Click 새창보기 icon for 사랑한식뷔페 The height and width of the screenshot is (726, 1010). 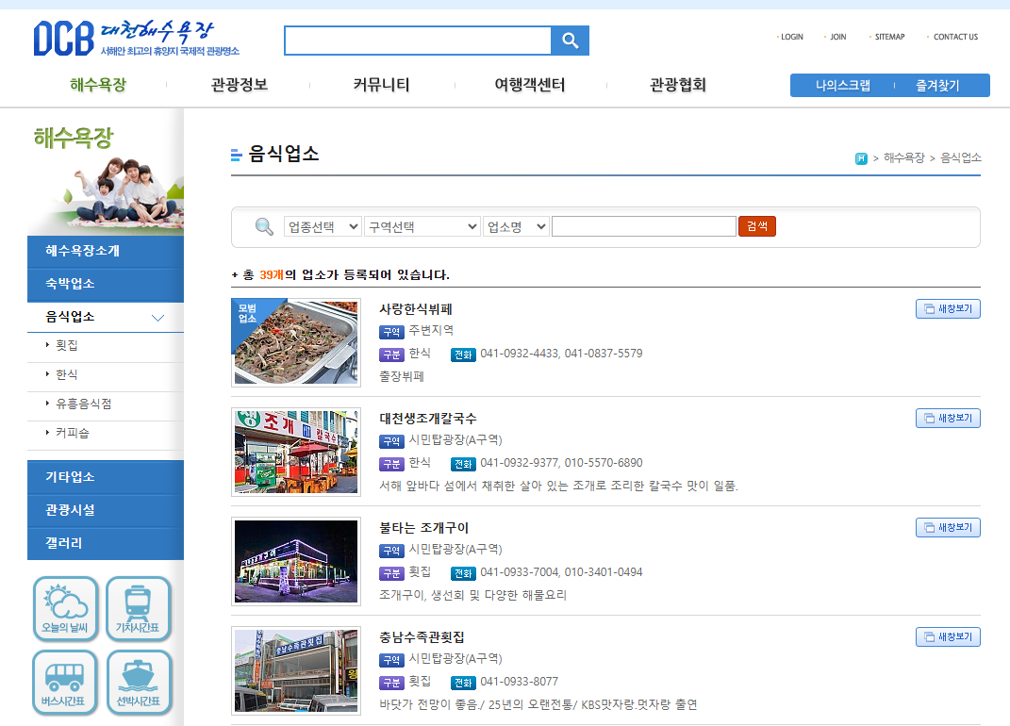(947, 308)
